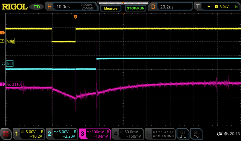Toggle channel 2 cyan 5.00V display
Screen dimensions: 241x141
[x=61, y=134]
